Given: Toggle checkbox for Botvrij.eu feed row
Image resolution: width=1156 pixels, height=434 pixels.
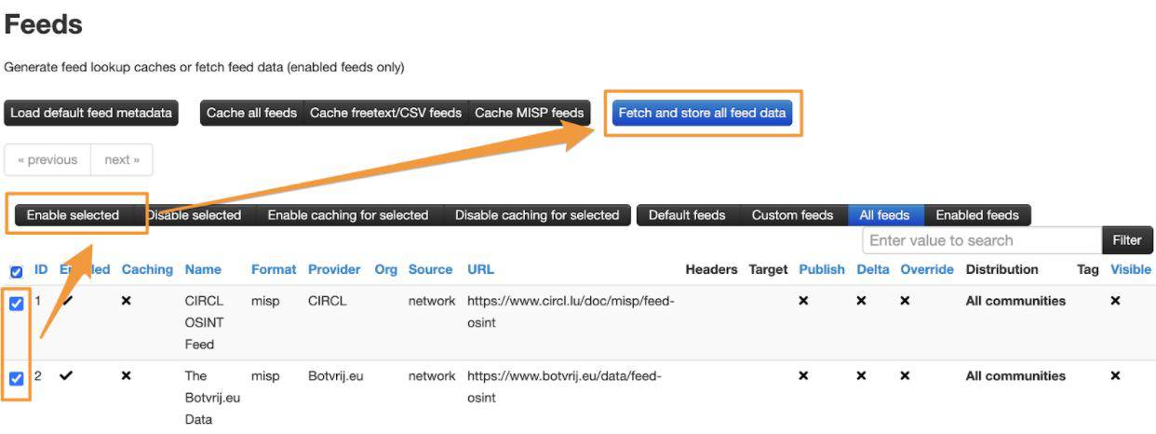Looking at the screenshot, I should click(16, 378).
